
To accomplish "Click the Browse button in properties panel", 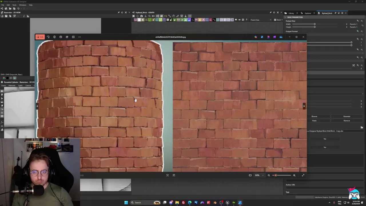I will pyautogui.click(x=314, y=116).
